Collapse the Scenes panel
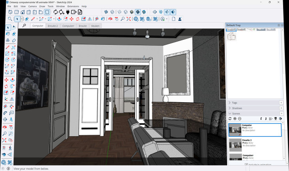Viewport: 289px width, 171px height. tap(230, 114)
